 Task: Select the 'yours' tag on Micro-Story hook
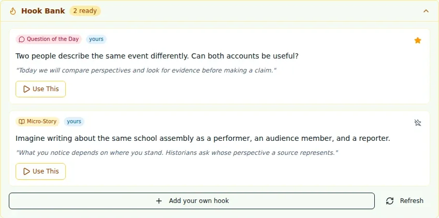point(74,122)
